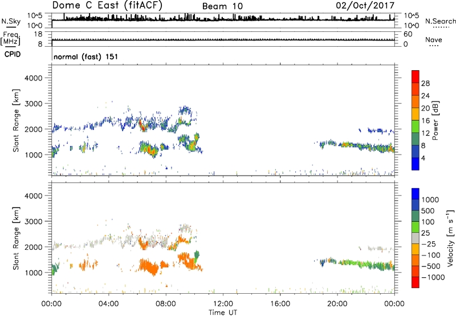Click the "N.Sky" legend label
Screen dimensions: 456x316
[11, 21]
